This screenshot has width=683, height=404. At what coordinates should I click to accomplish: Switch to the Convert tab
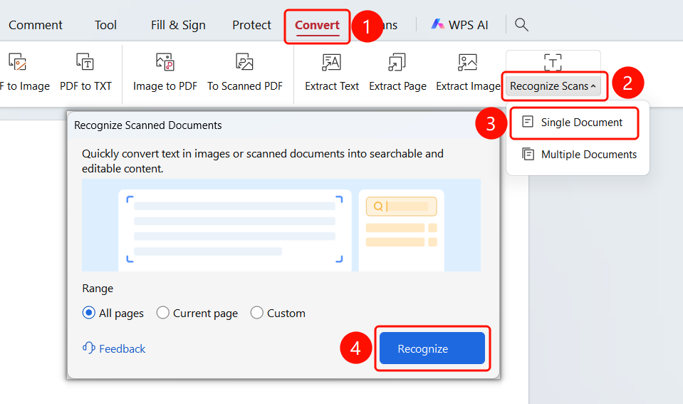click(317, 25)
